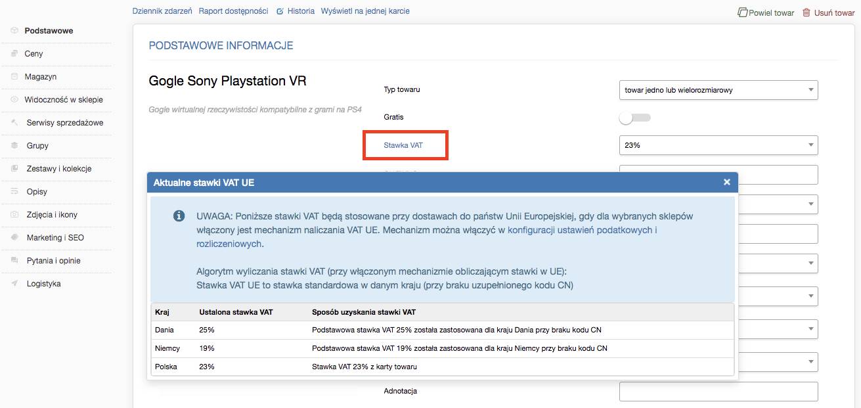Open Marketing i SEO section

point(55,238)
